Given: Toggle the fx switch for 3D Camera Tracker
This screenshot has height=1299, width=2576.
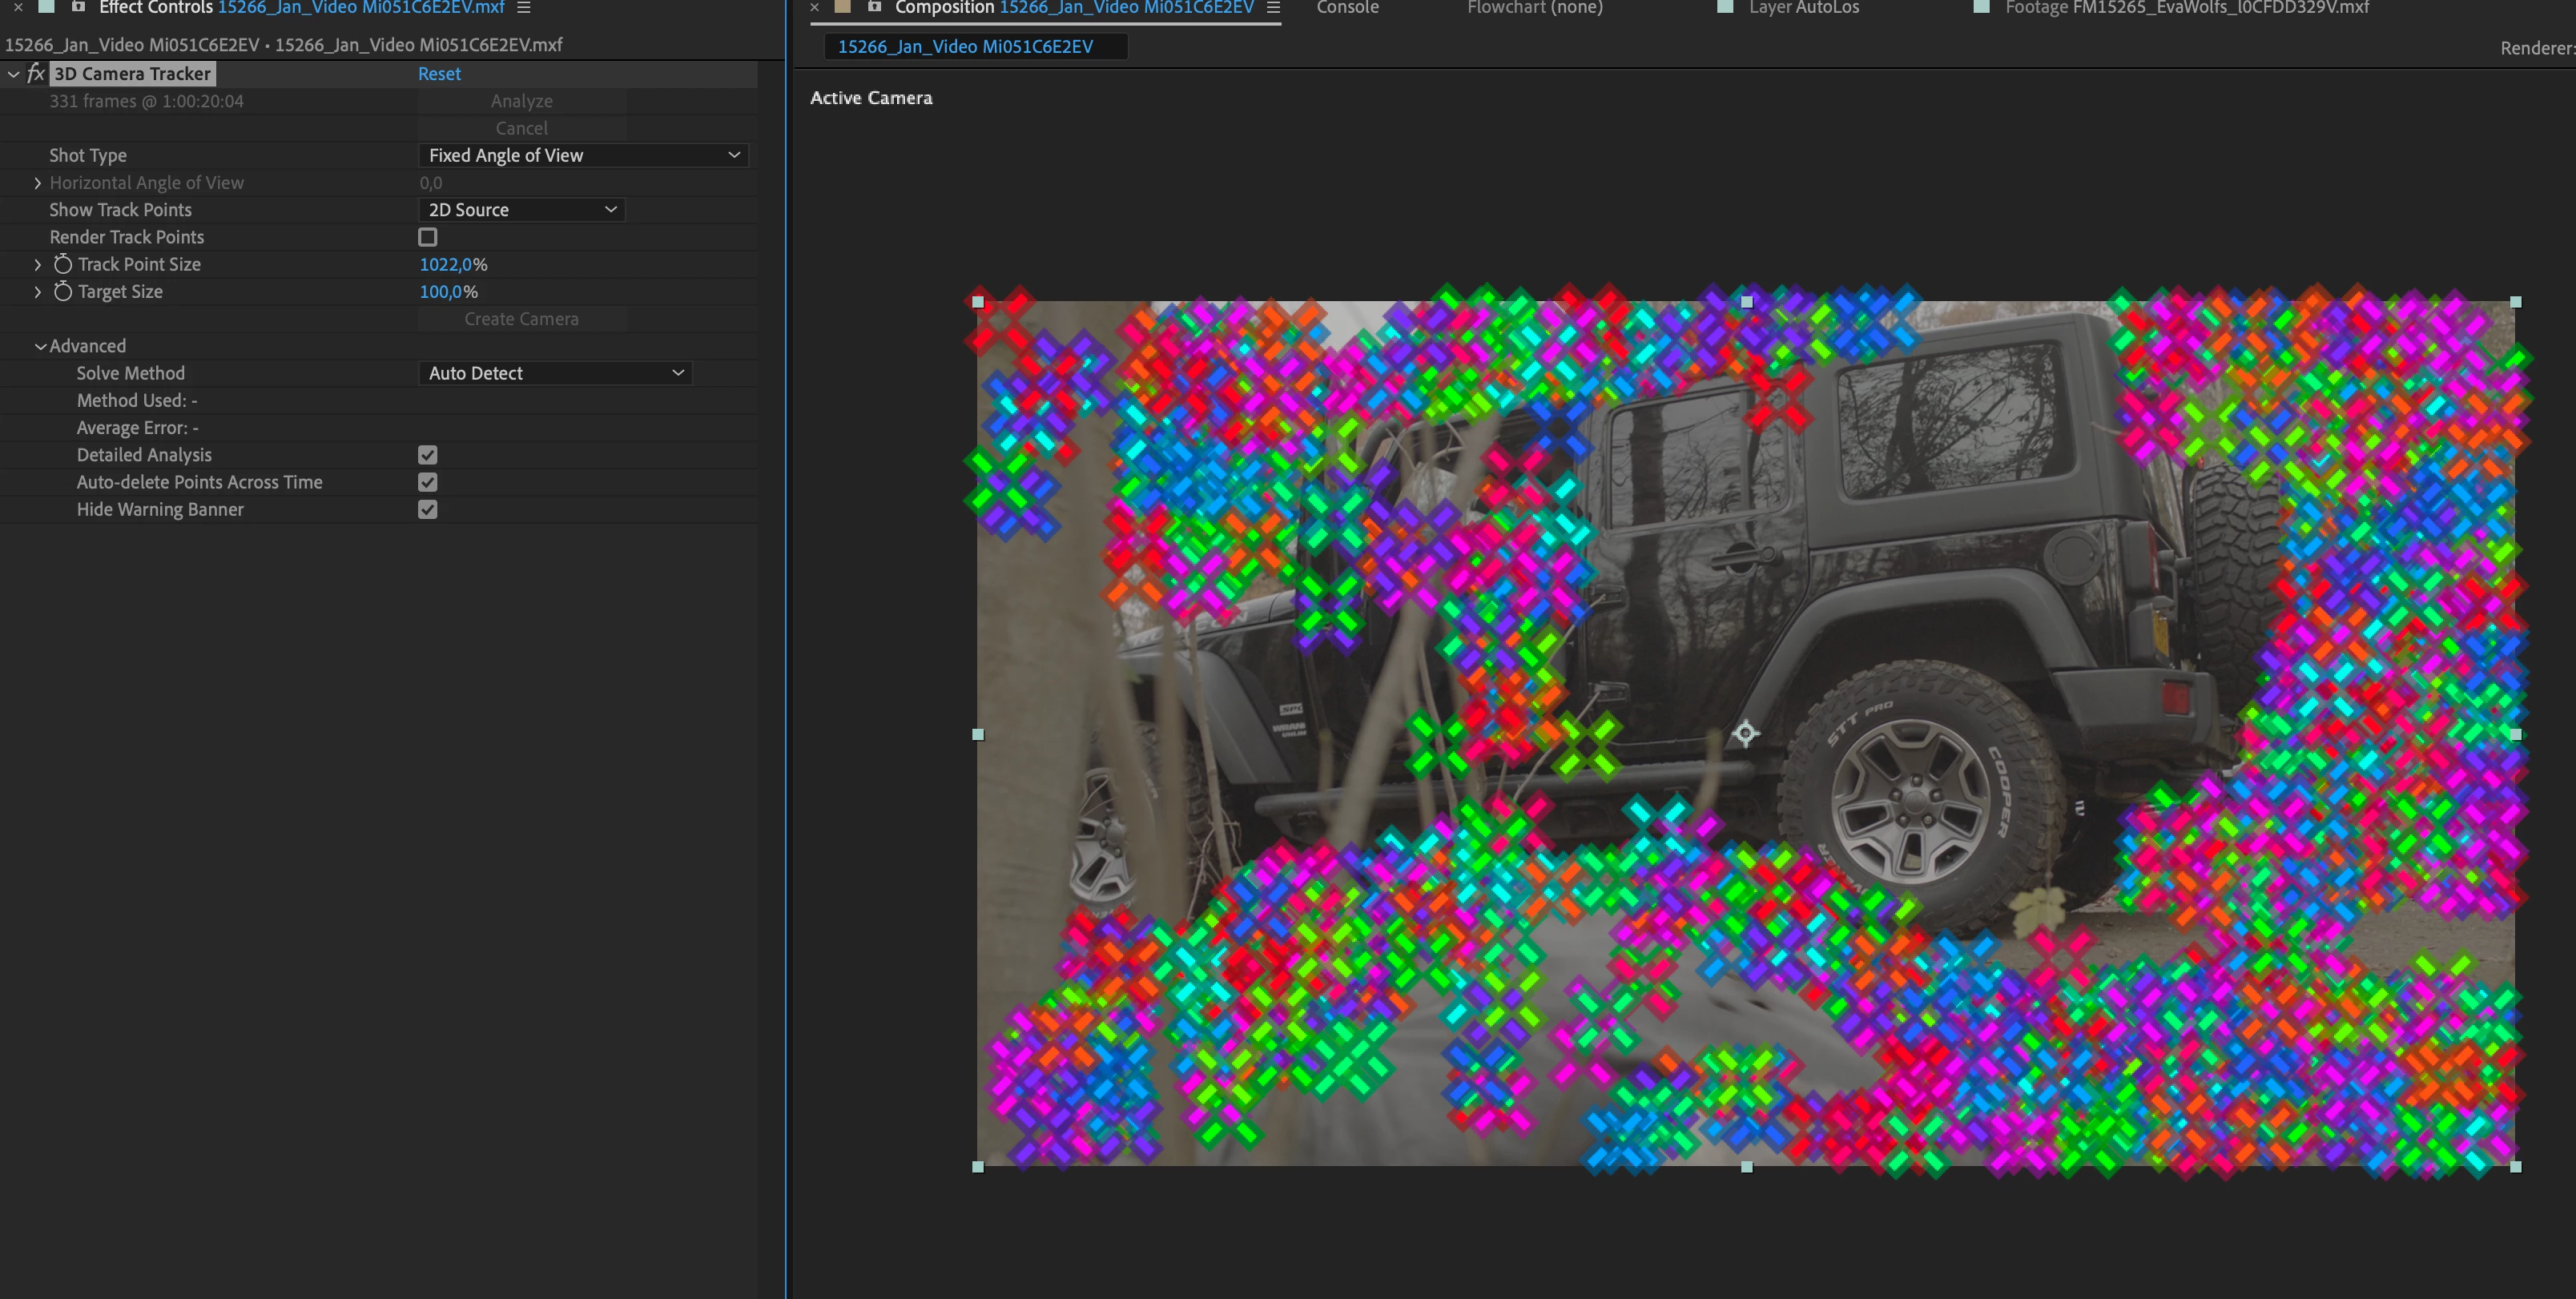Looking at the screenshot, I should [36, 74].
